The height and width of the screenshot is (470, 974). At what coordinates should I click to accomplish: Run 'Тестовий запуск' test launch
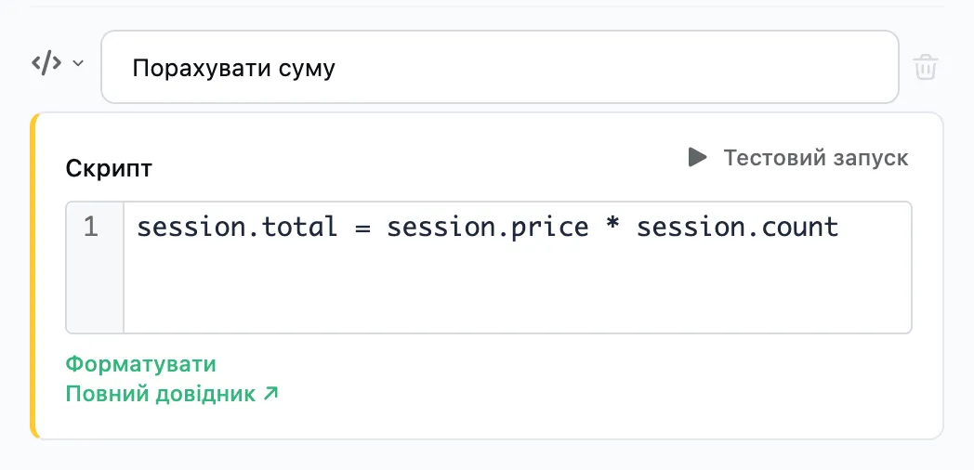(x=798, y=158)
